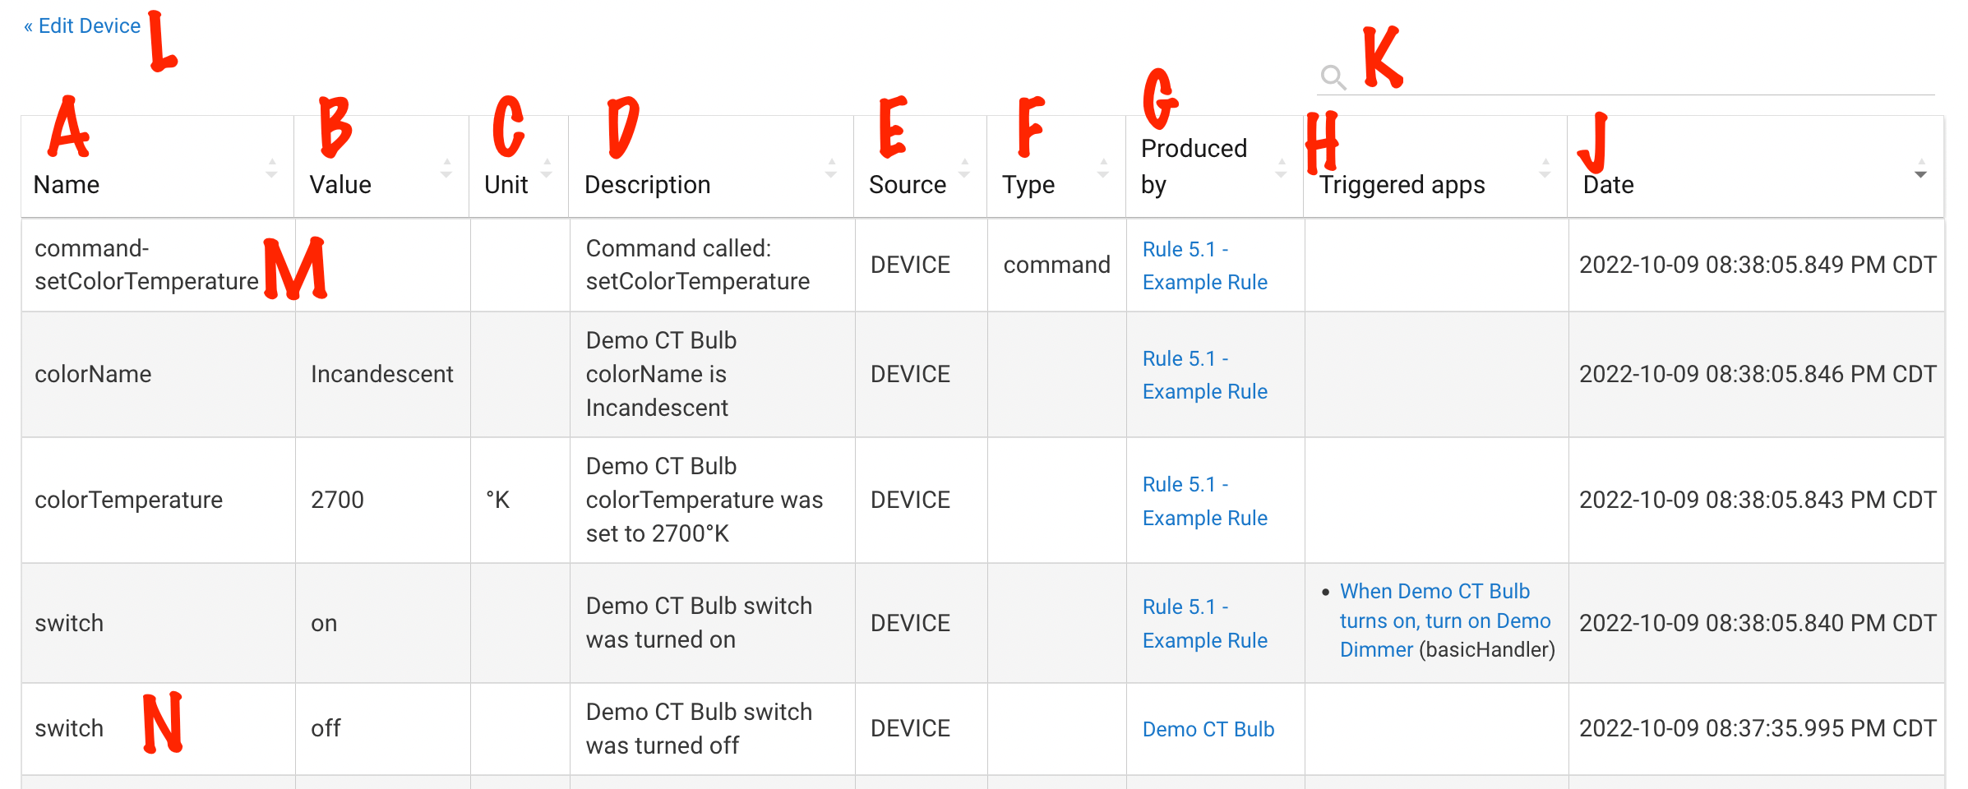Open Rule 5.1 Example Rule from colorName row
1968x789 pixels.
coord(1203,375)
